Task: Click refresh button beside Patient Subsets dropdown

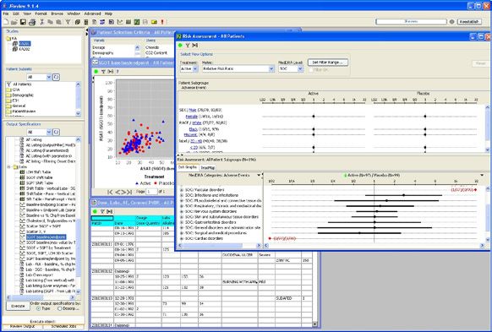Action: pyautogui.click(x=56, y=77)
